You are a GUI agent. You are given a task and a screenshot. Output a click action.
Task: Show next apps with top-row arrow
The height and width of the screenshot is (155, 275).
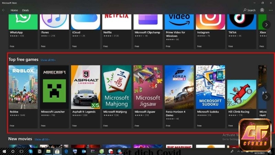click(x=266, y=25)
